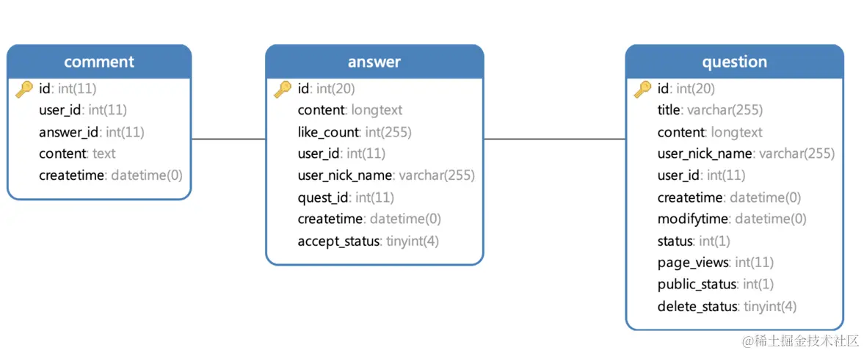Click the primary key icon in answer table

coord(283,90)
